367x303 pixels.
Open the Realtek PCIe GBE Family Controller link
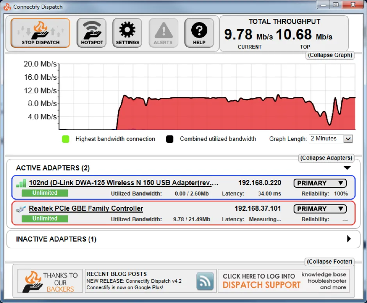[x=86, y=208]
